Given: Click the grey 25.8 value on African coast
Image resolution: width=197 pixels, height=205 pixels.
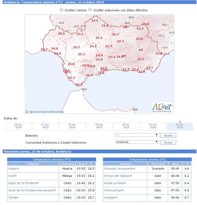Looking at the screenshot, I should pyautogui.click(x=135, y=109).
